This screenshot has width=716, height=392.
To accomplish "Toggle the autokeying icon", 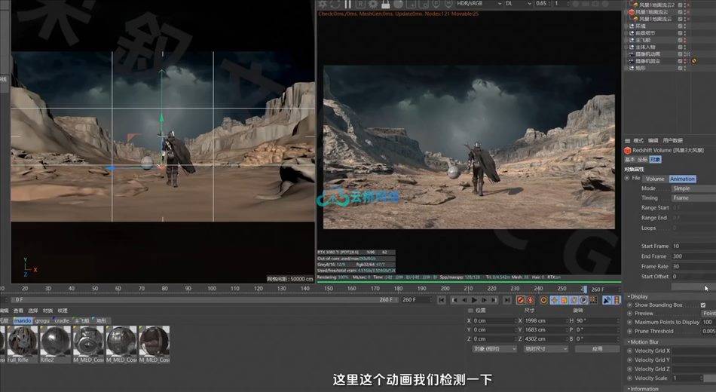I will click(x=530, y=300).
